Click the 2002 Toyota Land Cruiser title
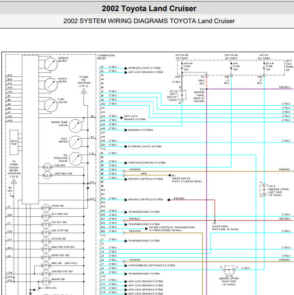The height and width of the screenshot is (295, 294). pyautogui.click(x=149, y=9)
